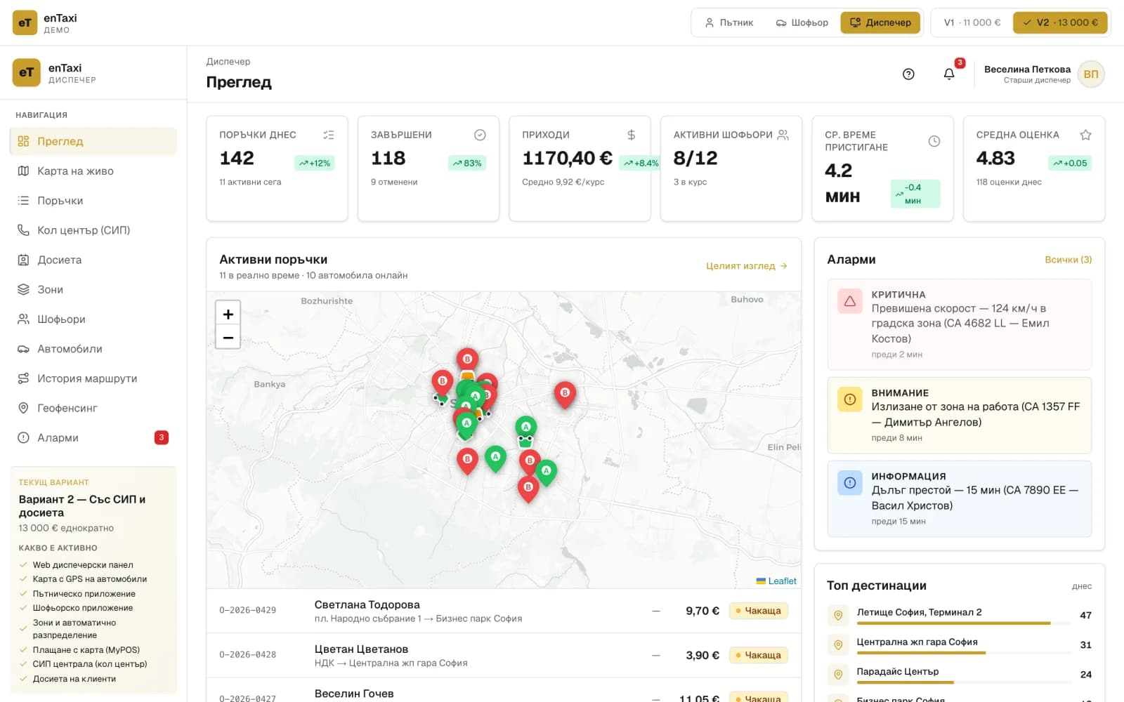The image size is (1124, 702).
Task: Click pin icon next to Летище София
Action: click(x=837, y=616)
